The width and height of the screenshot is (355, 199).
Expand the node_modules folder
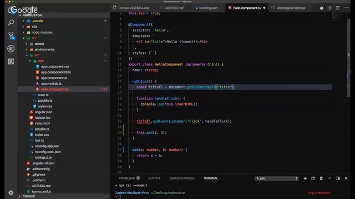click(42, 32)
